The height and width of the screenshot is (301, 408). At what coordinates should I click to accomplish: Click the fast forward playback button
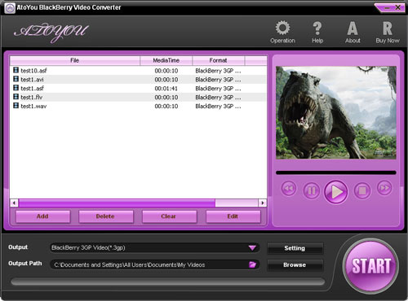point(384,188)
